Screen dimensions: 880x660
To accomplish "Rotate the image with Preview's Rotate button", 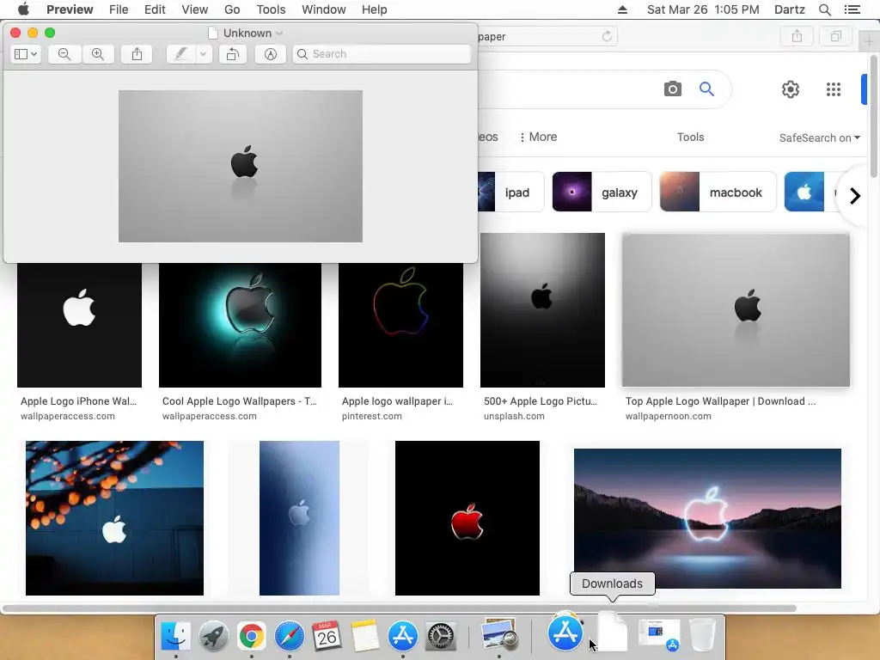I will coord(233,54).
